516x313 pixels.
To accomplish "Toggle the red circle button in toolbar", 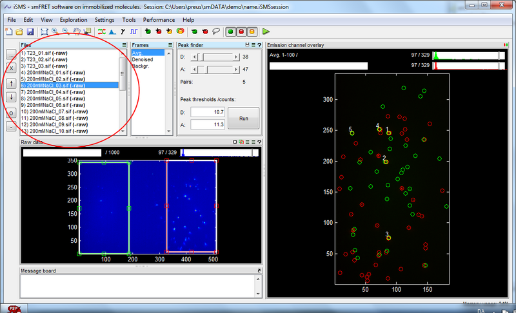I will click(x=241, y=31).
